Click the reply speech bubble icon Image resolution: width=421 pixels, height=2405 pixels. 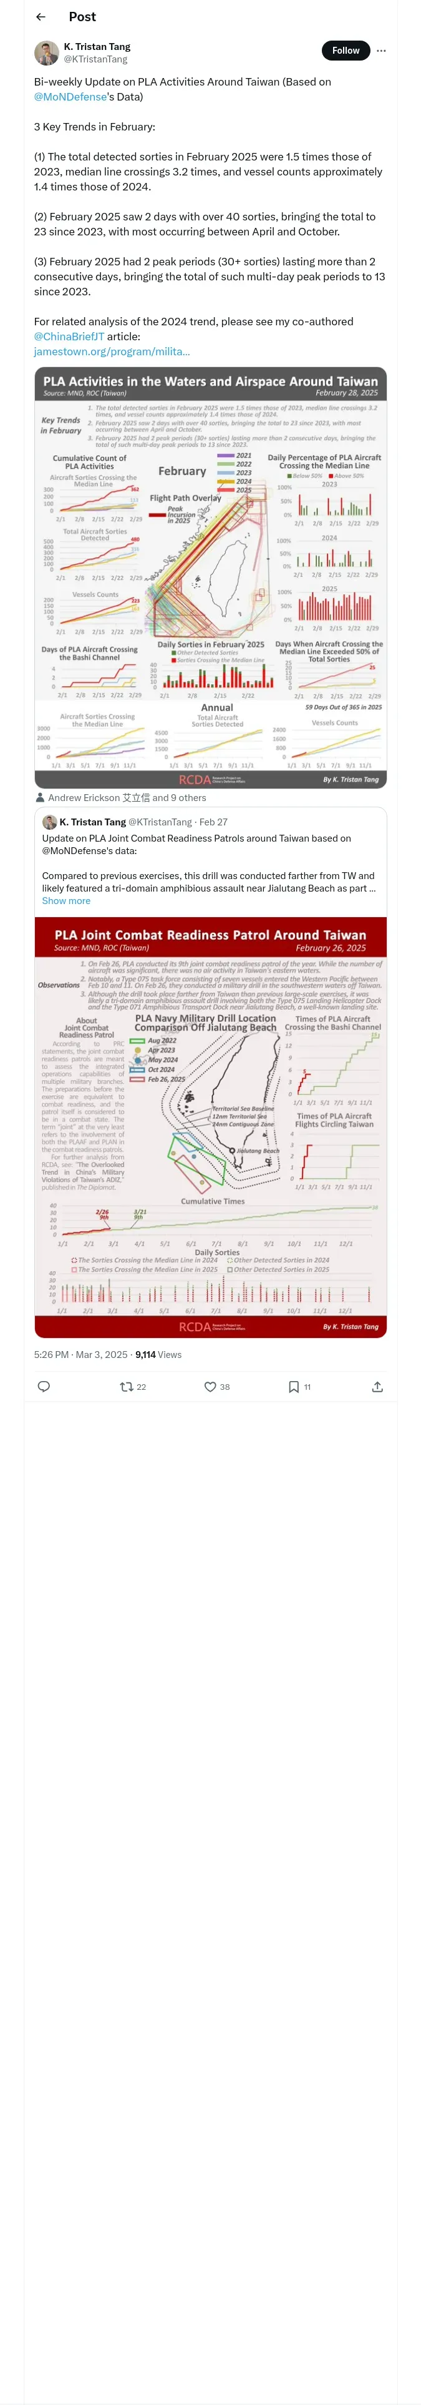43,1387
